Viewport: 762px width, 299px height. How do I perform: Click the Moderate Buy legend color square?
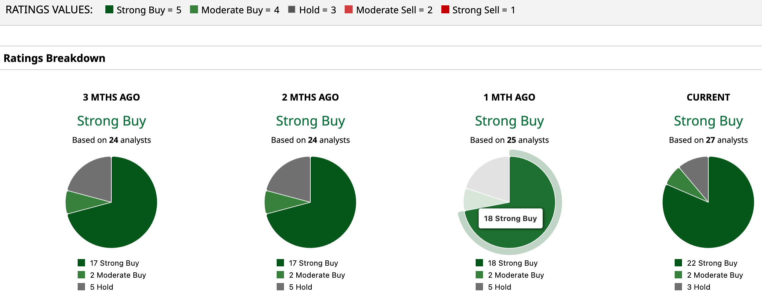point(194,9)
